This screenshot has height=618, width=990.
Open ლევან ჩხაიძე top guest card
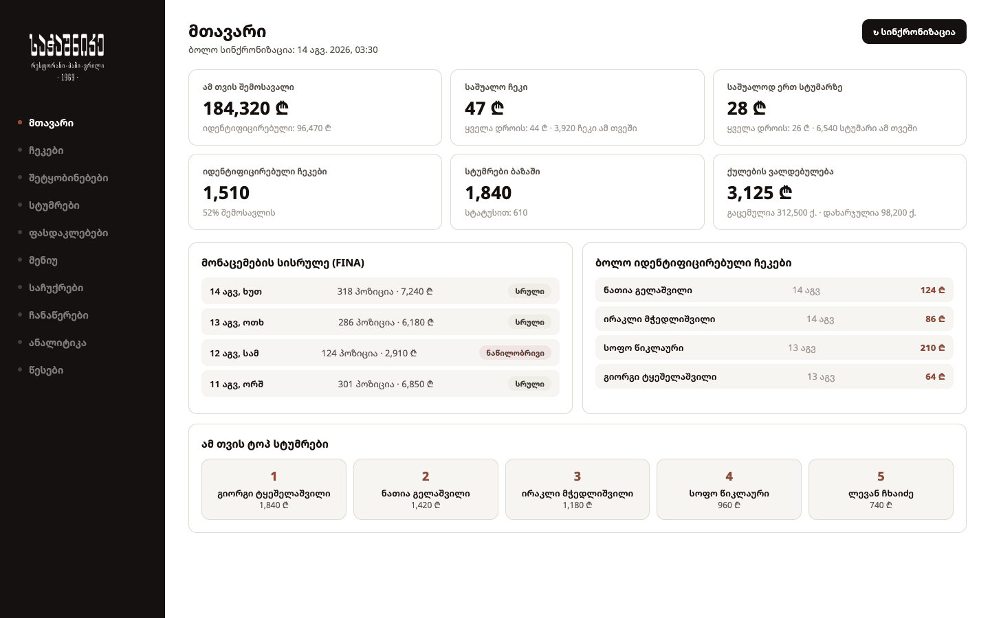pyautogui.click(x=881, y=489)
